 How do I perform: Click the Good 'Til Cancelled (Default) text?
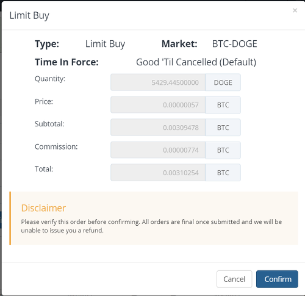point(196,62)
